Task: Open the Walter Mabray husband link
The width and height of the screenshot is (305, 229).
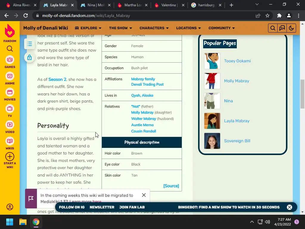Action: tap(144, 119)
